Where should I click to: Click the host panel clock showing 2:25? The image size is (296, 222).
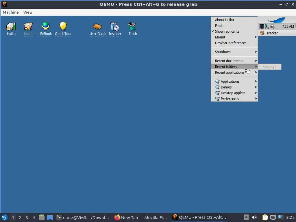290,217
